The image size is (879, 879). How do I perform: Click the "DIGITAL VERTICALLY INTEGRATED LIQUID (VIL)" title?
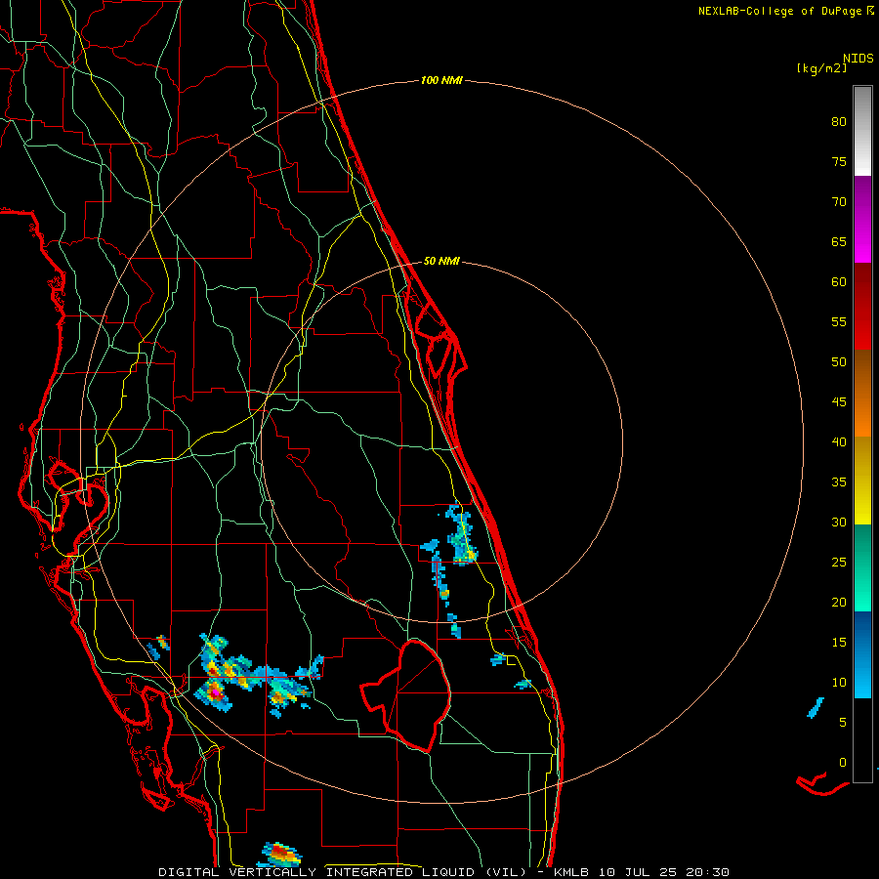(343, 872)
